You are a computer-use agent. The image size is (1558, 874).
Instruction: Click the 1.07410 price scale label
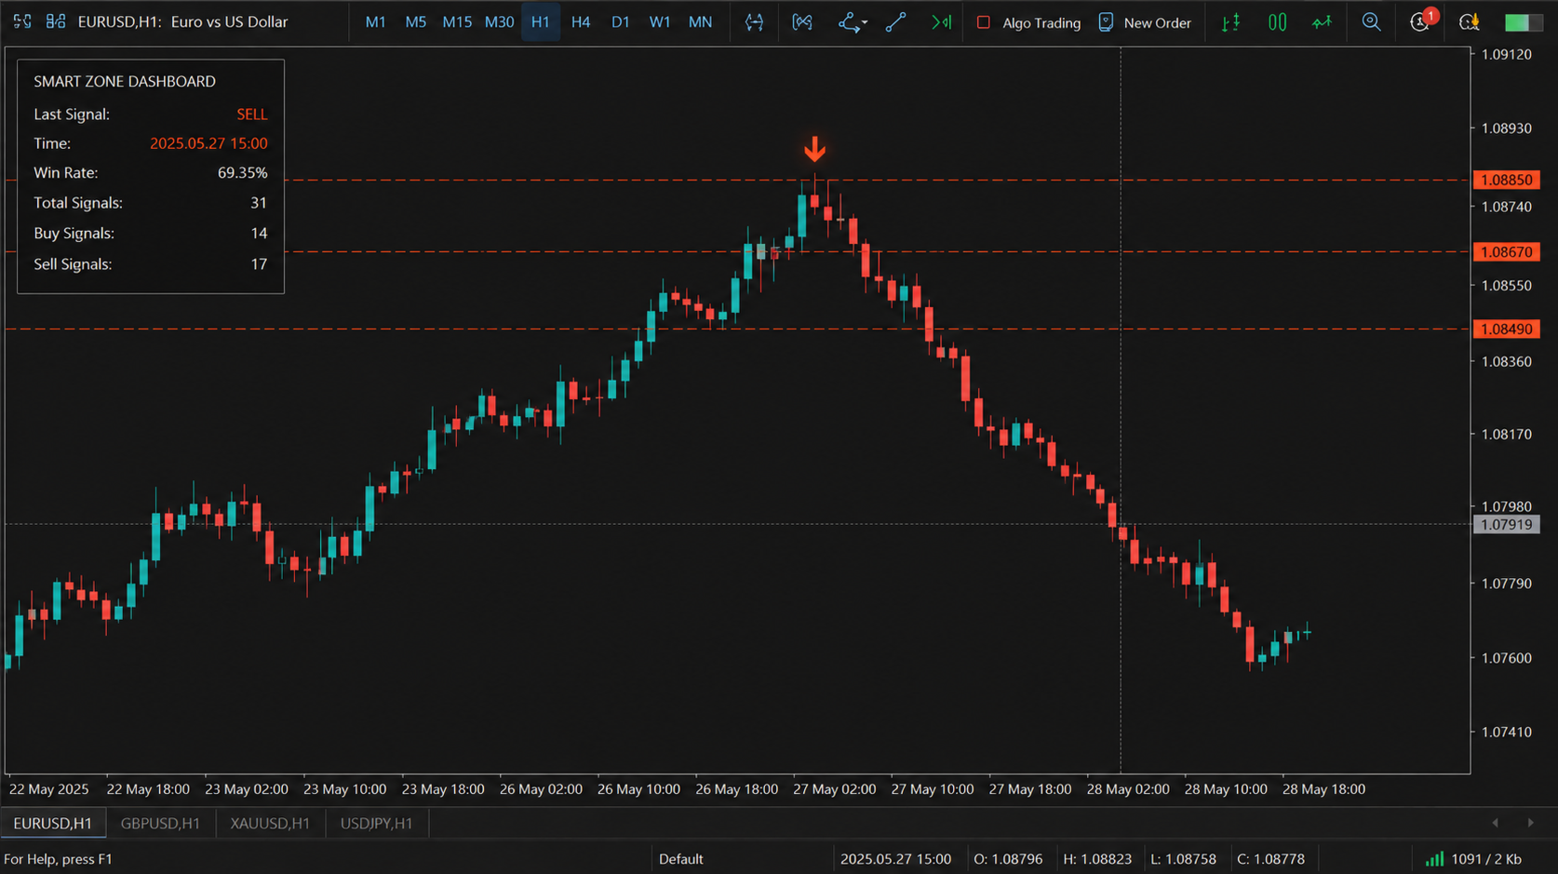click(1506, 732)
